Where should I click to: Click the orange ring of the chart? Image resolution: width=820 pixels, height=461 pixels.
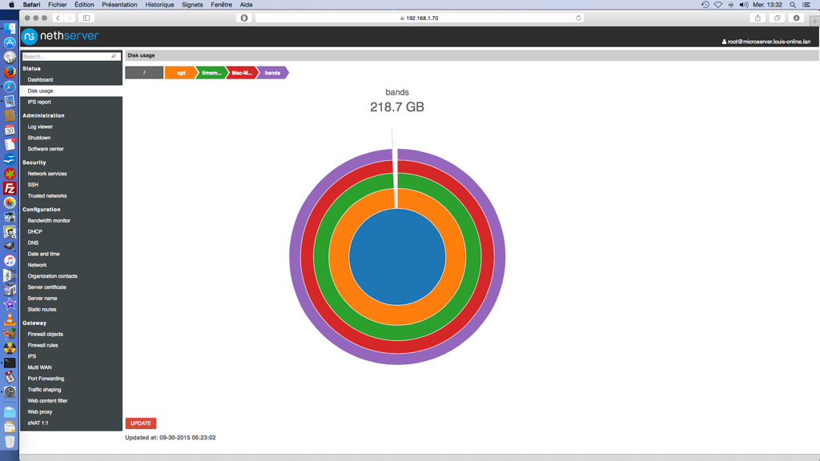[x=397, y=315]
